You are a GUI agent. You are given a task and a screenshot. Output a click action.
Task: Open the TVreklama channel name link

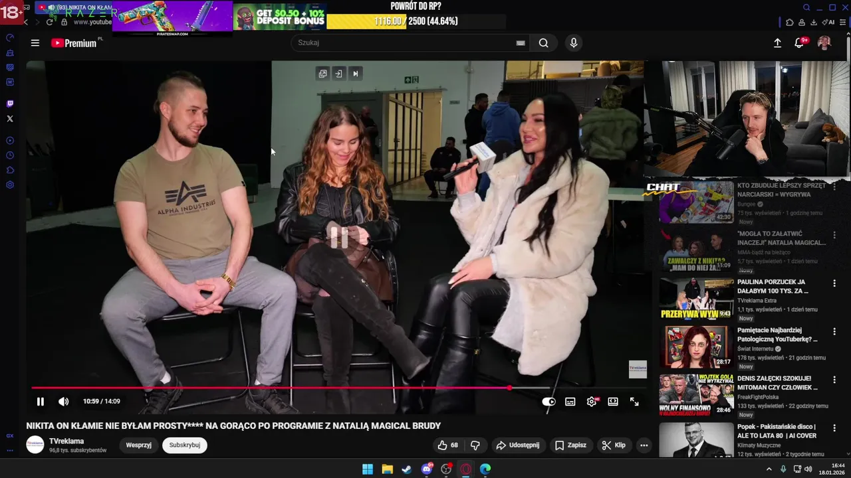click(x=66, y=441)
